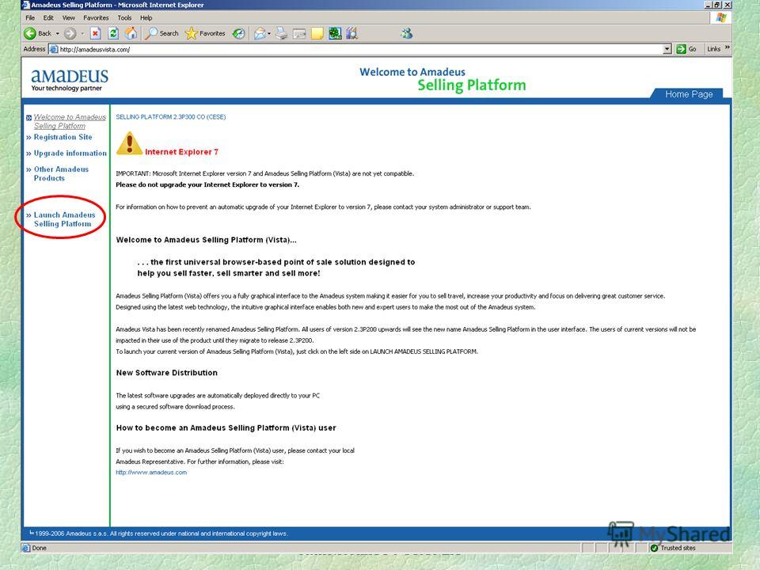
Task: Click the Forward navigation button
Action: 70,33
